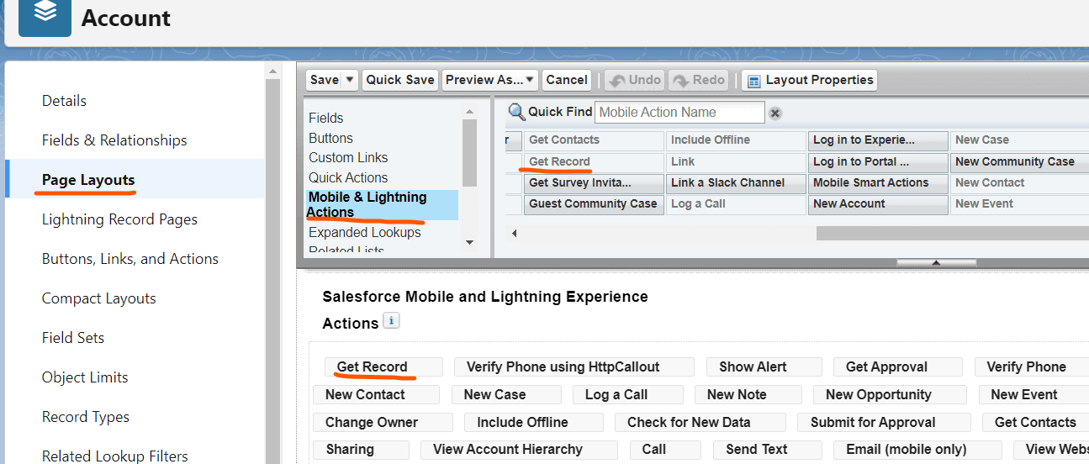This screenshot has height=464, width=1089.
Task: Click Email (mobile only) action
Action: pyautogui.click(x=918, y=449)
